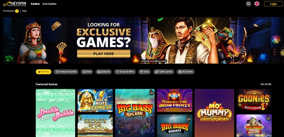Viewport: 284px width, 137px height.
Task: Open the Gold Blitz Express game
Action: coord(95,100)
